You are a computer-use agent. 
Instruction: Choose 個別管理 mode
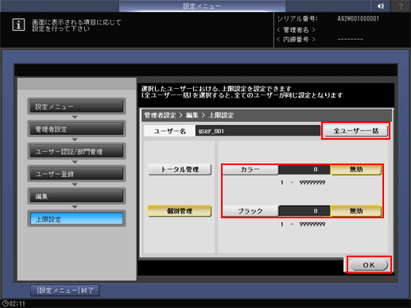(180, 211)
